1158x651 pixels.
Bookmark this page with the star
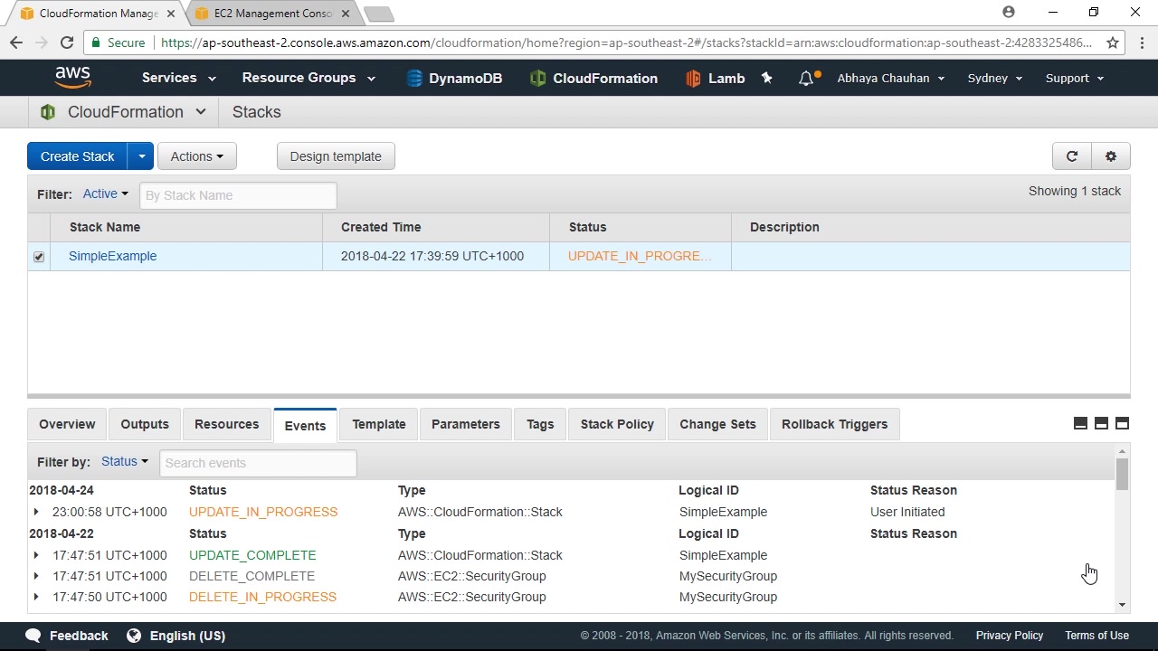click(x=1113, y=42)
